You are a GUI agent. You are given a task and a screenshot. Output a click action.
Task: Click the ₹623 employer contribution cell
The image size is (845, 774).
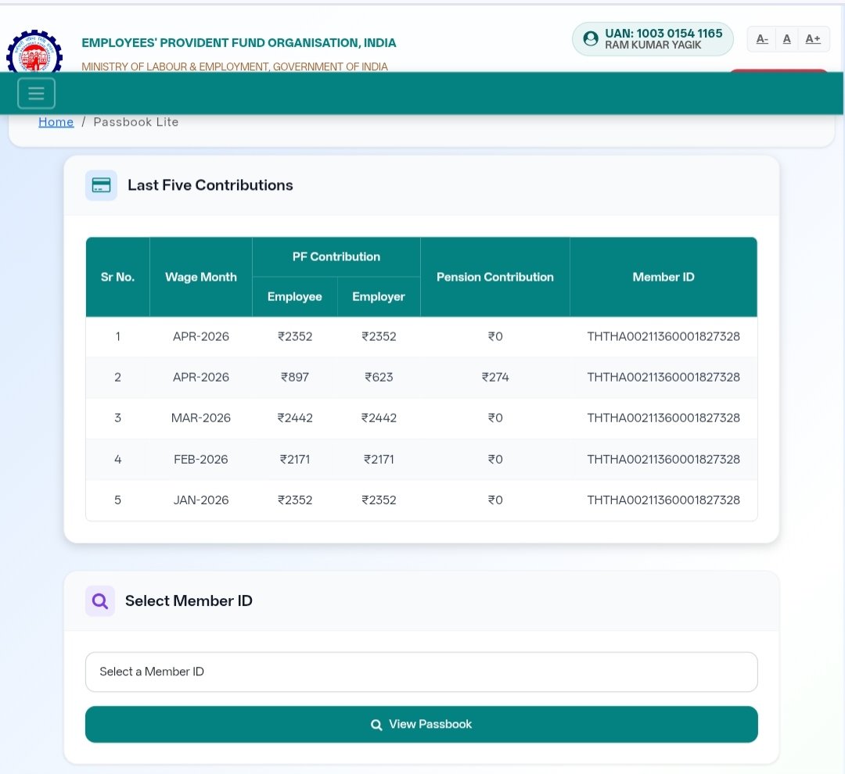coord(379,377)
